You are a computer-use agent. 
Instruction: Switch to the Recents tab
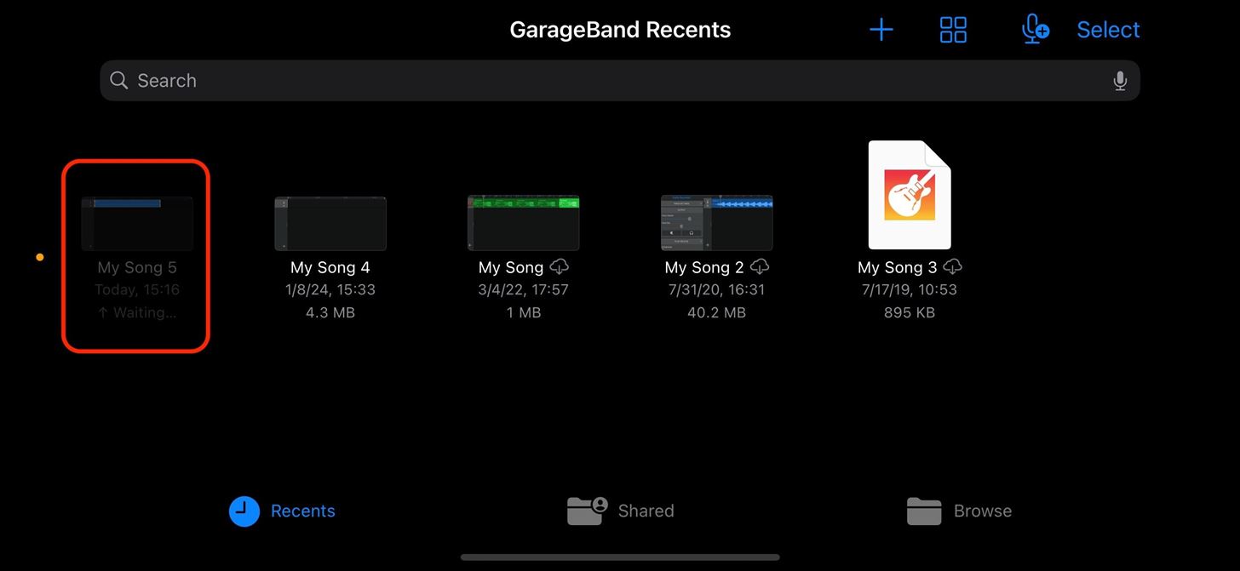coord(282,511)
